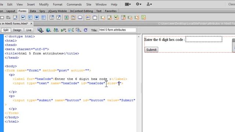Insert a Select List/Menu

52,17
